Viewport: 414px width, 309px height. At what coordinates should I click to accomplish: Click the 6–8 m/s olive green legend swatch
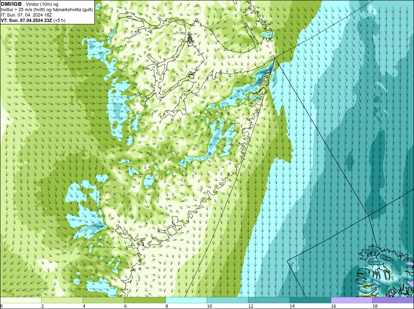point(145,300)
